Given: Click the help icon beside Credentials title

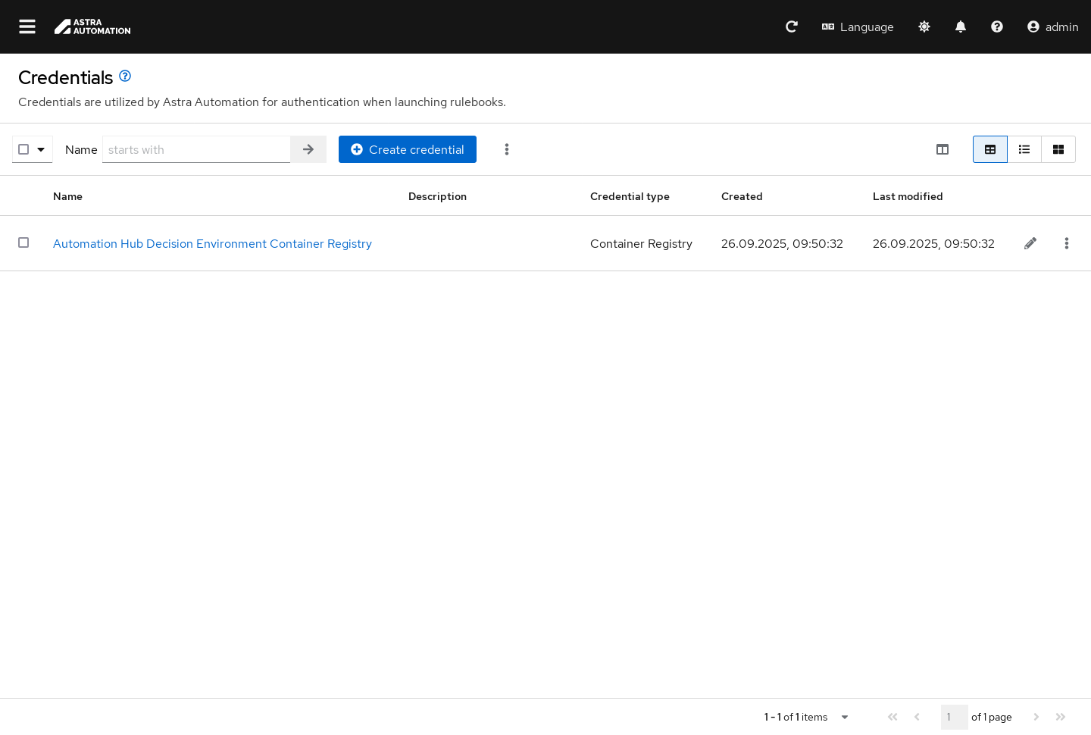Looking at the screenshot, I should [x=125, y=76].
